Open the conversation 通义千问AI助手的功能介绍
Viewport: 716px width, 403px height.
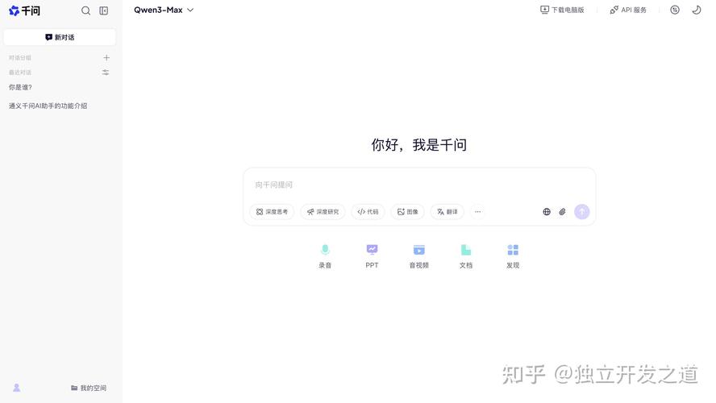(48, 106)
